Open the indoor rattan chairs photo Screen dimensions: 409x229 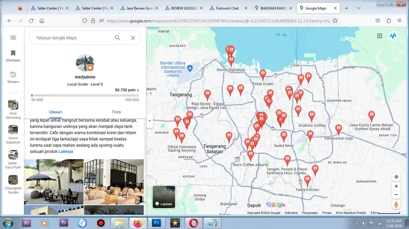click(114, 182)
